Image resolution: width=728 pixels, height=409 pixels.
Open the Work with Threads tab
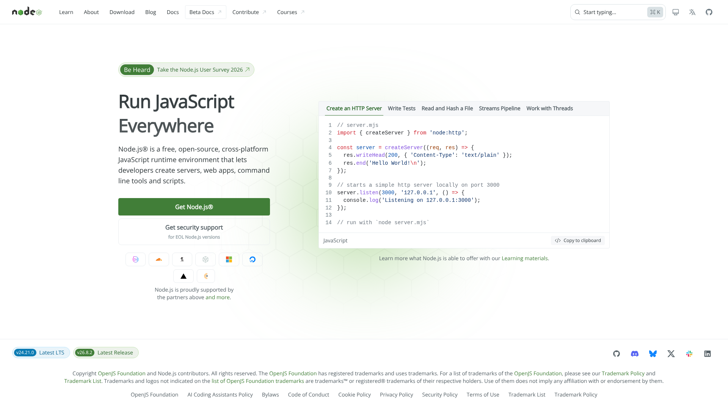point(549,108)
